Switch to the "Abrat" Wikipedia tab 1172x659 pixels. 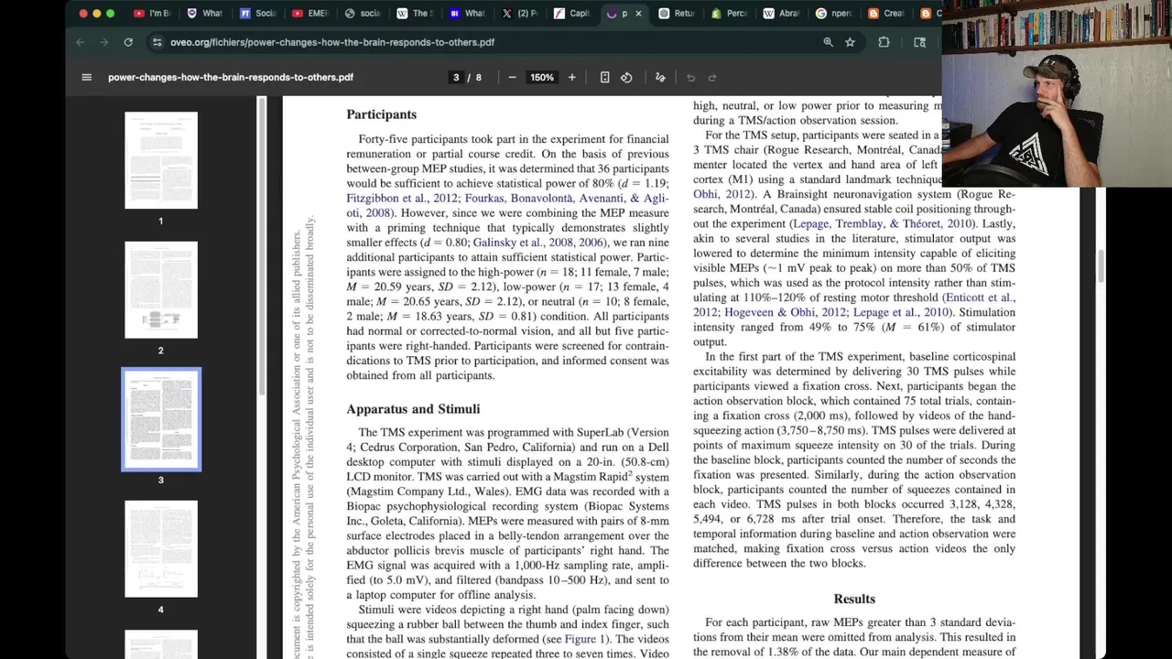pyautogui.click(x=782, y=14)
